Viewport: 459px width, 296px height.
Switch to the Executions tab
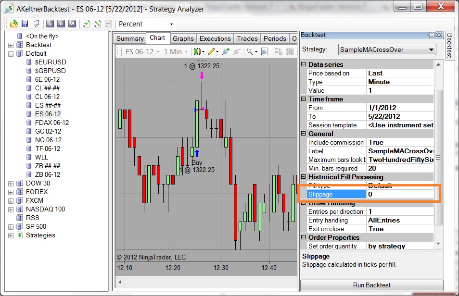pyautogui.click(x=215, y=38)
